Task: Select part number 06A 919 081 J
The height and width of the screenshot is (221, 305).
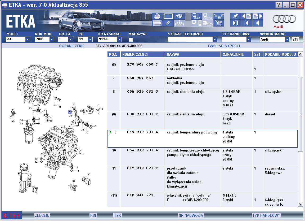Action: point(142,92)
